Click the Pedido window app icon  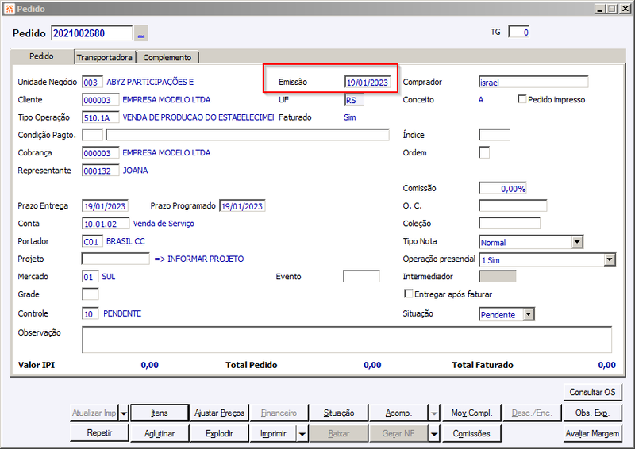(9, 9)
